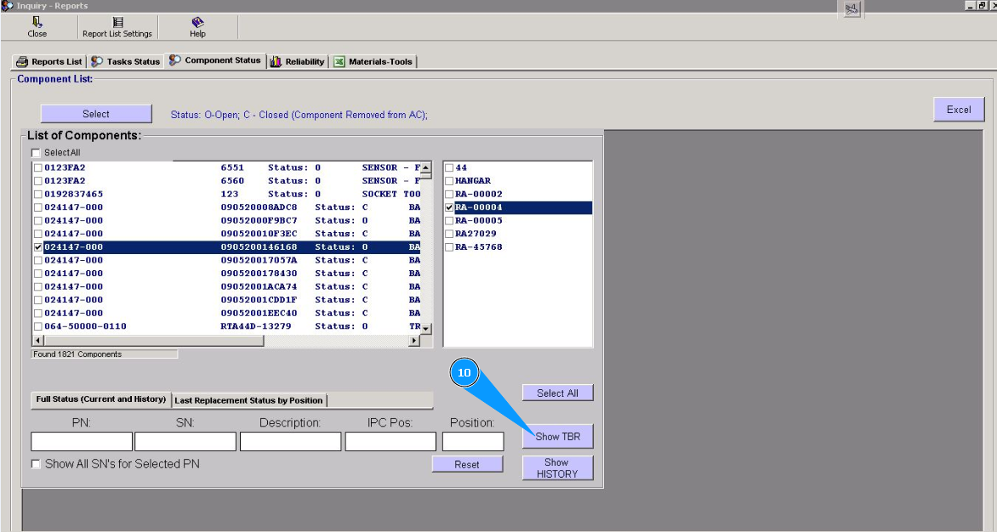Click the Materials-Tools tab spreadsheet icon

tap(339, 62)
